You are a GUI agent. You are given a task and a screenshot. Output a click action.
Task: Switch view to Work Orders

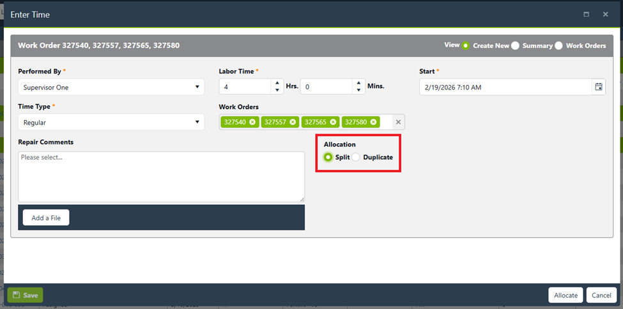[558, 45]
